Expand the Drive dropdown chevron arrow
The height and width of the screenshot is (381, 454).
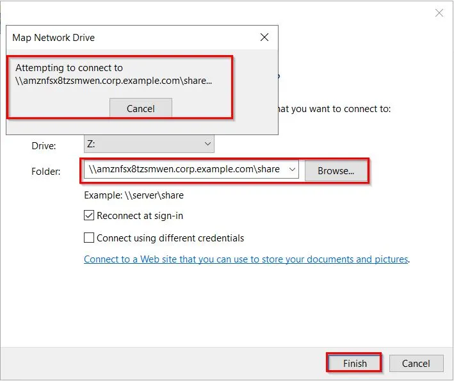point(207,145)
